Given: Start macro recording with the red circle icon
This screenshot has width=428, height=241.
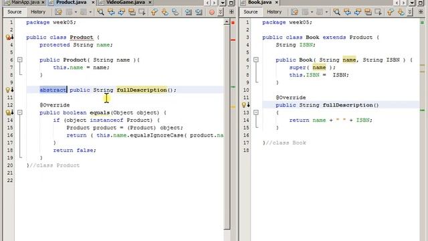Looking at the screenshot, I should [211, 12].
